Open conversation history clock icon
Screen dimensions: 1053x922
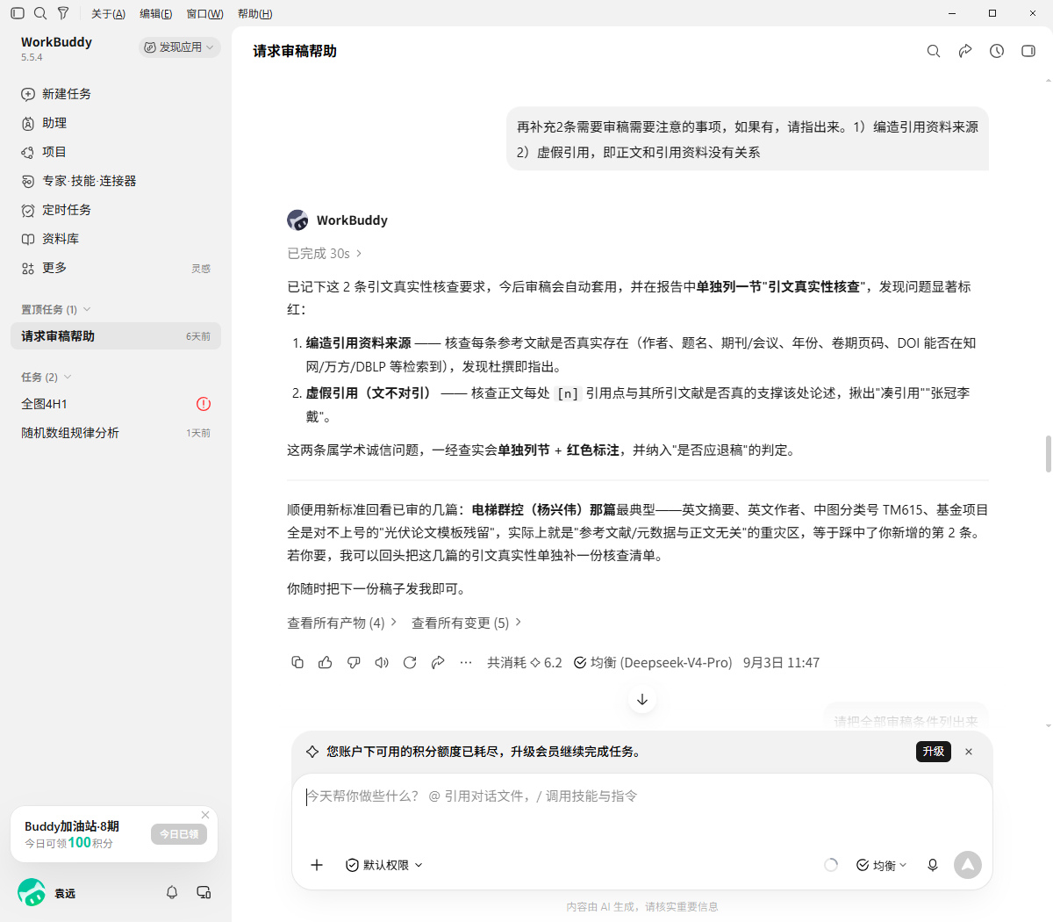click(997, 51)
